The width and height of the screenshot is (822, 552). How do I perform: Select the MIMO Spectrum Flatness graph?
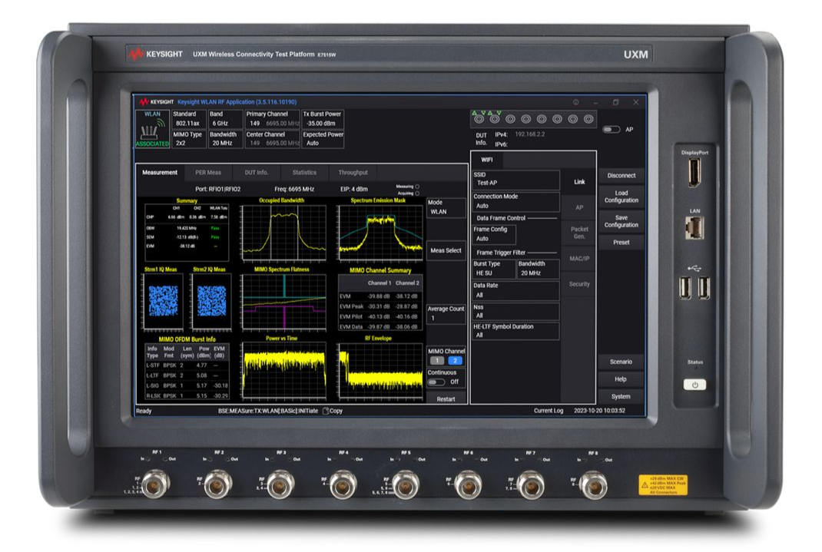tap(283, 302)
